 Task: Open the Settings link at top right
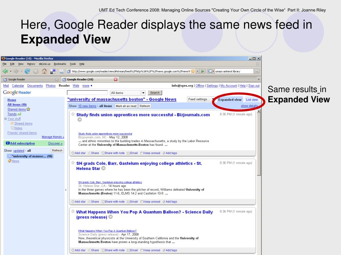click(x=212, y=86)
